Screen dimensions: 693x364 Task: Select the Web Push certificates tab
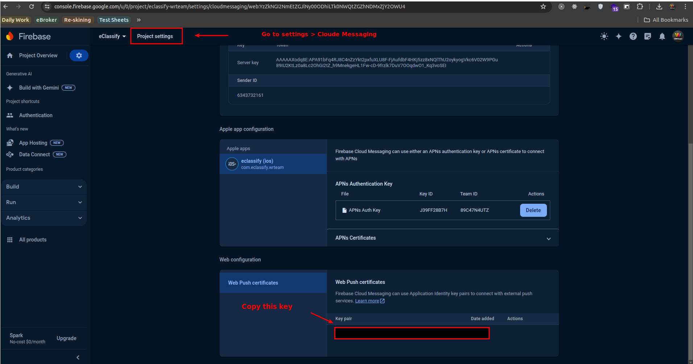tap(253, 283)
